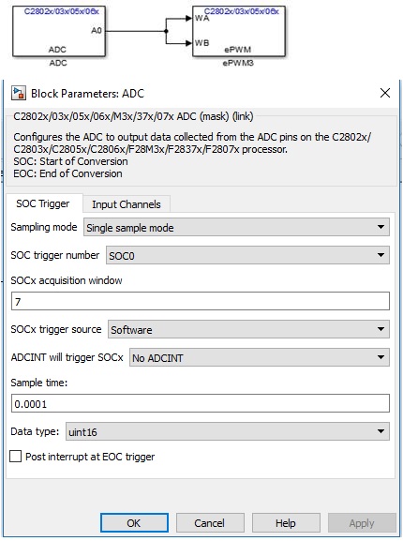Image resolution: width=403 pixels, height=541 pixels.
Task: Switch to the Input Channels tab
Action: coord(127,204)
